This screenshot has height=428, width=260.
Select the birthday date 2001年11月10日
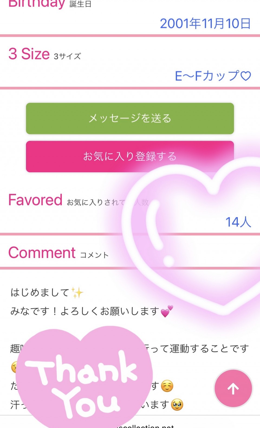coord(205,23)
